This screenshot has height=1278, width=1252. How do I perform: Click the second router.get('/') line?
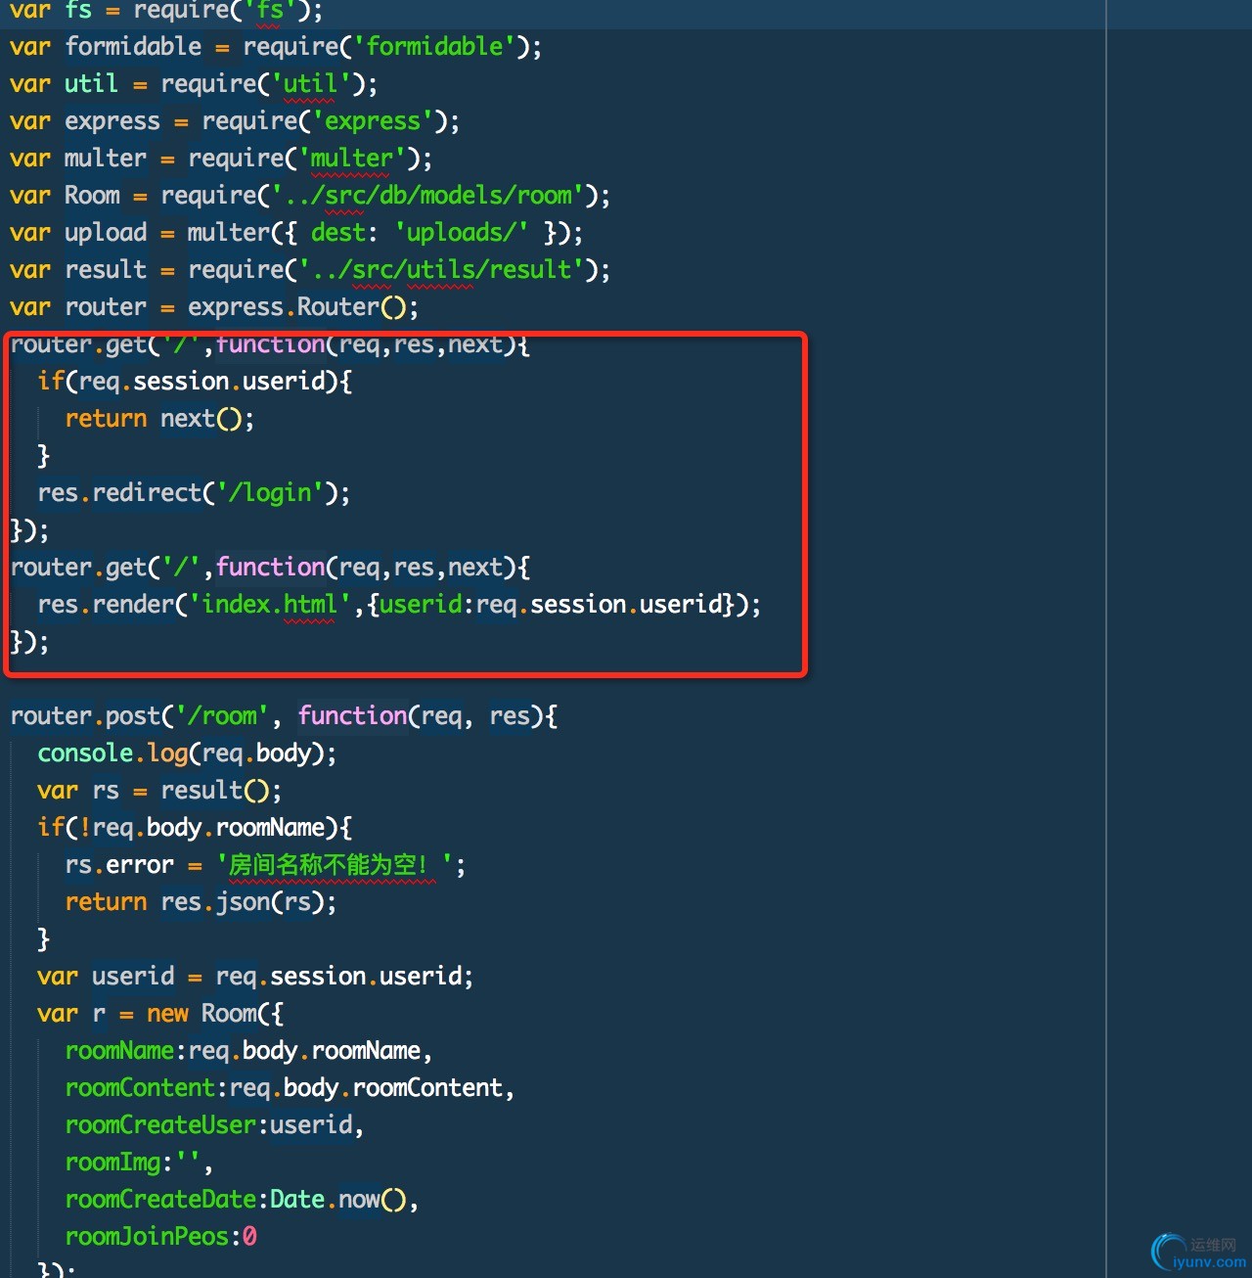270,568
